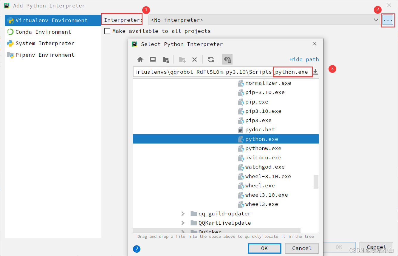
Task: Click PyCharm logo in Select Python Interpreter title
Action: pyautogui.click(x=134, y=44)
